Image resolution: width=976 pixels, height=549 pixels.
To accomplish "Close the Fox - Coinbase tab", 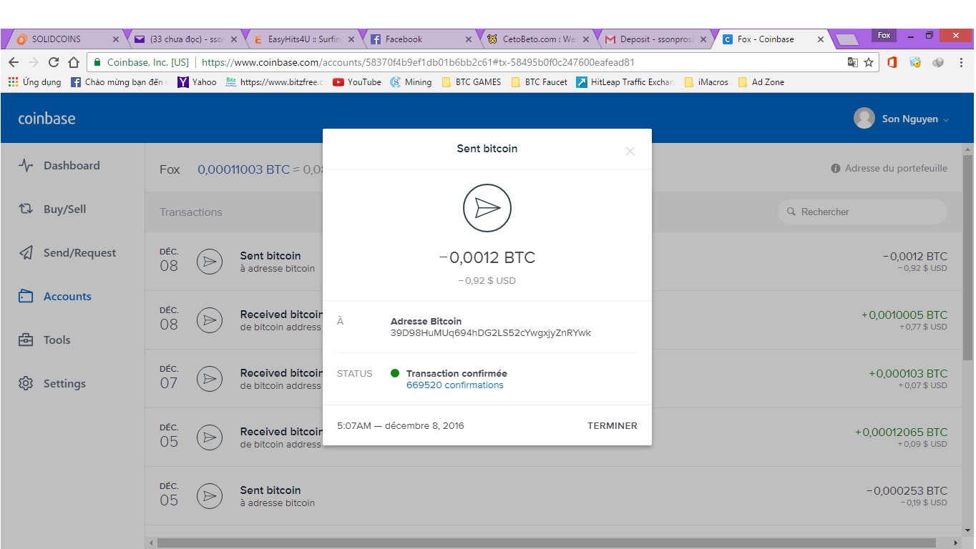I will pos(820,39).
